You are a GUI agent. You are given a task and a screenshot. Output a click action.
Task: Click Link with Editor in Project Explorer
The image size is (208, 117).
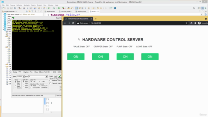[x=30, y=12]
